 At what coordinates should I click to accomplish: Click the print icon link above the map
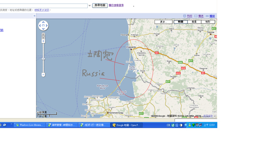pyautogui.click(x=187, y=16)
